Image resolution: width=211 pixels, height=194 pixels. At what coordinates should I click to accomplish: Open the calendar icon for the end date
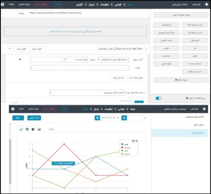[97, 118]
